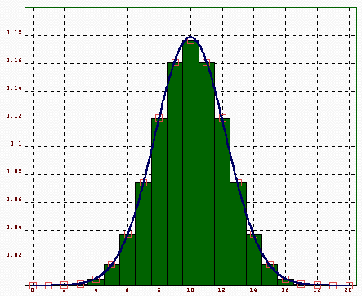Viewport: 362px width, 296px height.
Task: Click the x-axis tick label 4
Action: point(96,290)
